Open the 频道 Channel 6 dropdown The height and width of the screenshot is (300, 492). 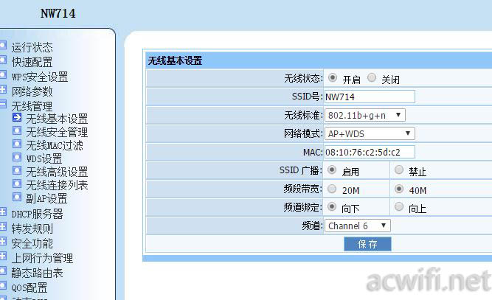tap(358, 226)
